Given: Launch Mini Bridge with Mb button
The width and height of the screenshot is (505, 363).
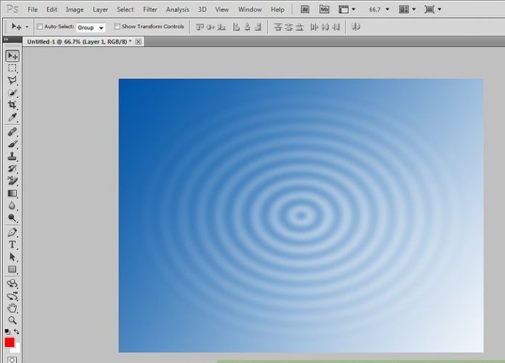Looking at the screenshot, I should 324,9.
